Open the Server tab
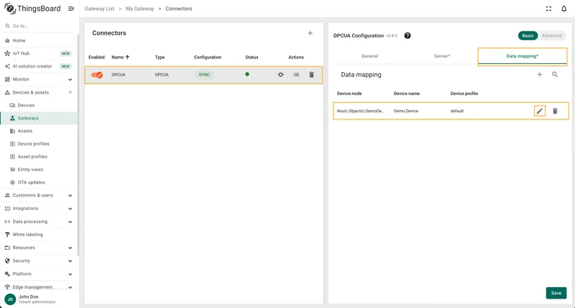This screenshot has width=575, height=308. (442, 56)
